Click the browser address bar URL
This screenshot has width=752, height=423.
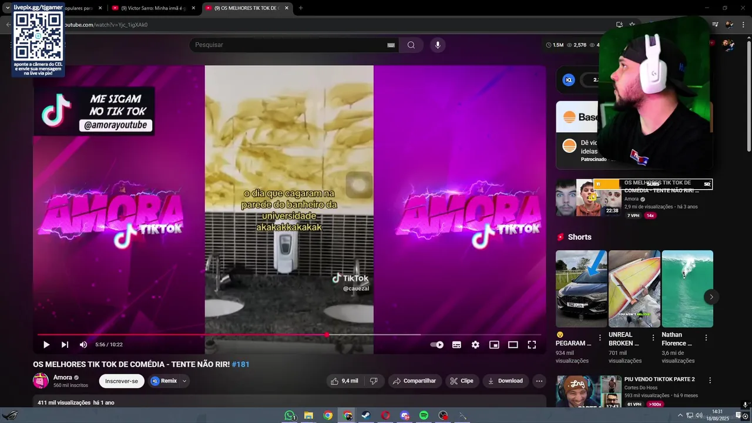point(105,25)
